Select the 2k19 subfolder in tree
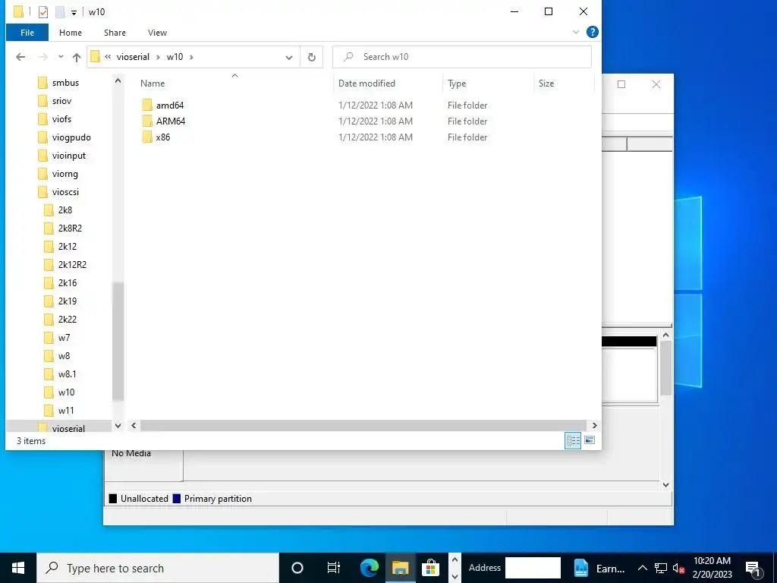777x583 pixels. 68,301
